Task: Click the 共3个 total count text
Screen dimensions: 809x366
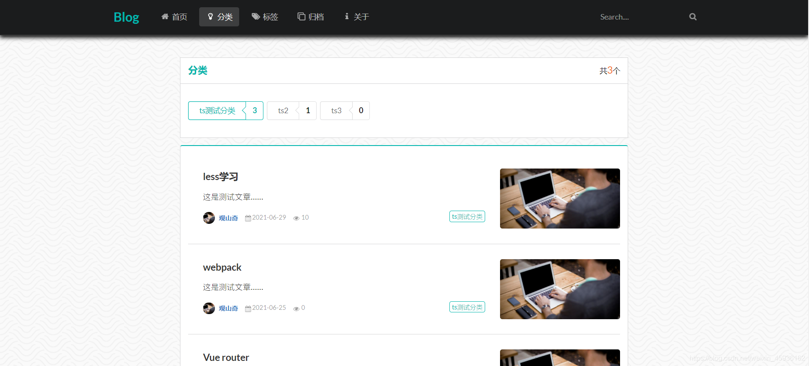Action: [x=610, y=71]
